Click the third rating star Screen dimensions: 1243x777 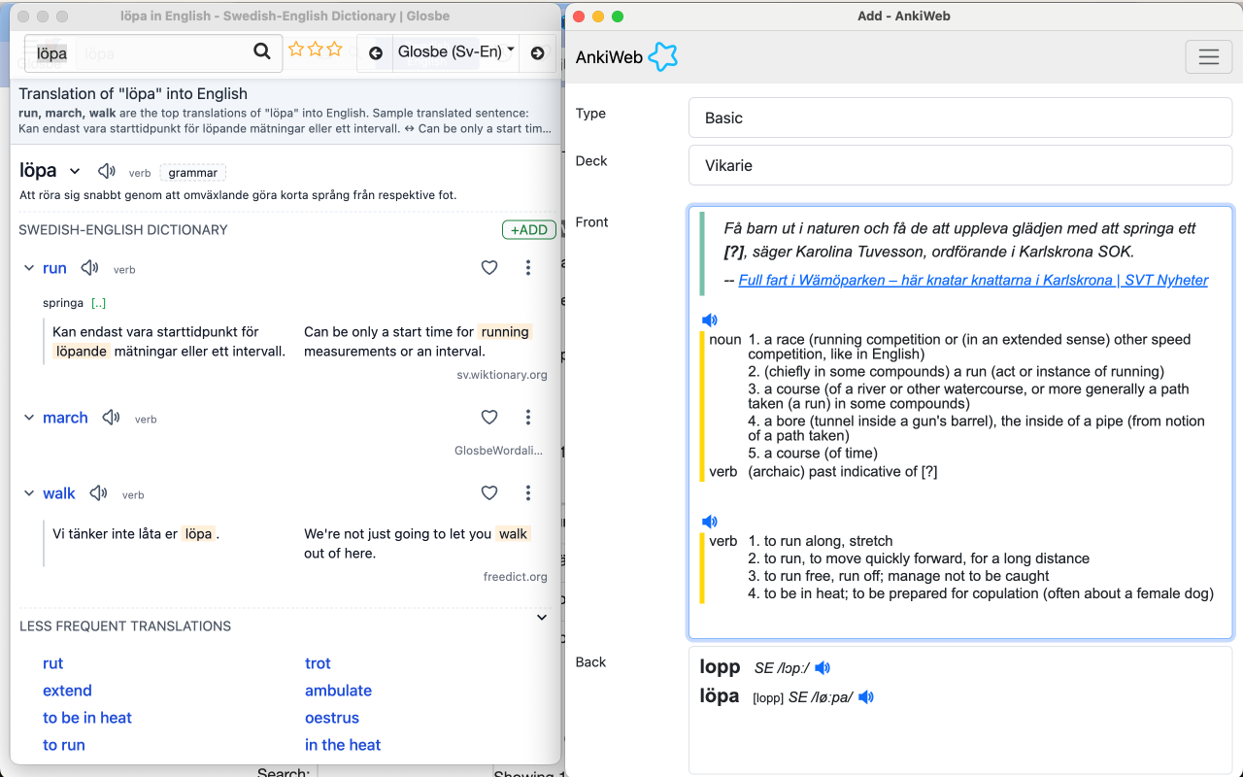[x=334, y=49]
